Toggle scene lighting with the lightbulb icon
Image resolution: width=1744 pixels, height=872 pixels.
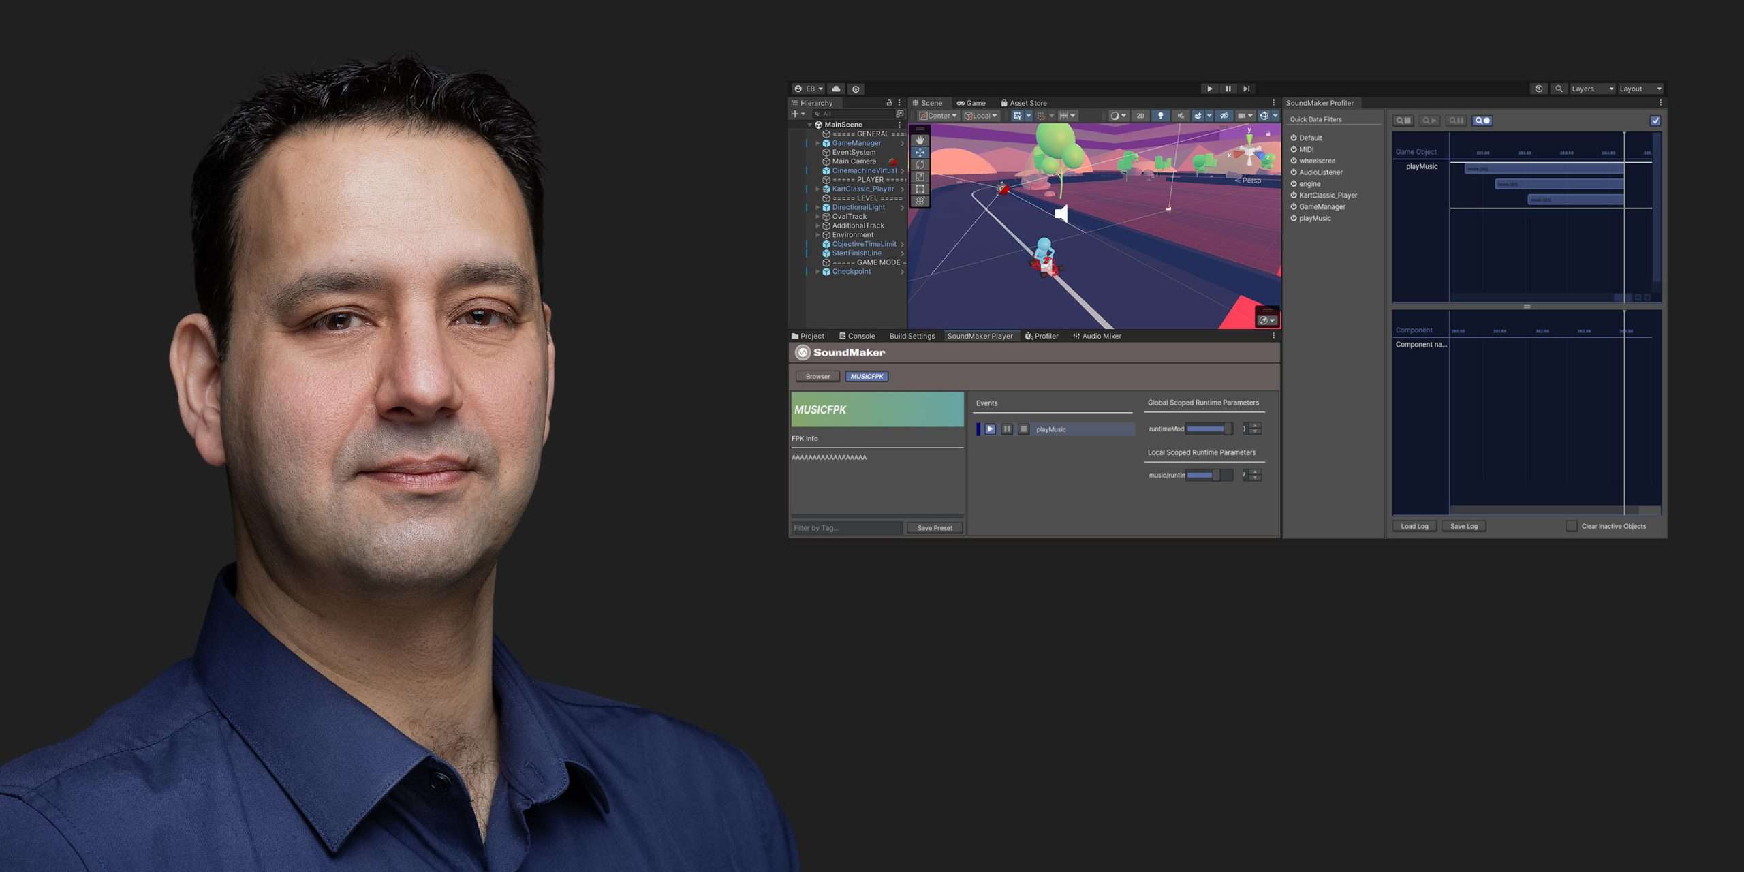click(x=1160, y=116)
